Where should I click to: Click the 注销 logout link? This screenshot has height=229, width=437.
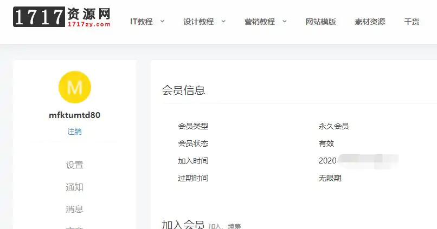pos(74,132)
